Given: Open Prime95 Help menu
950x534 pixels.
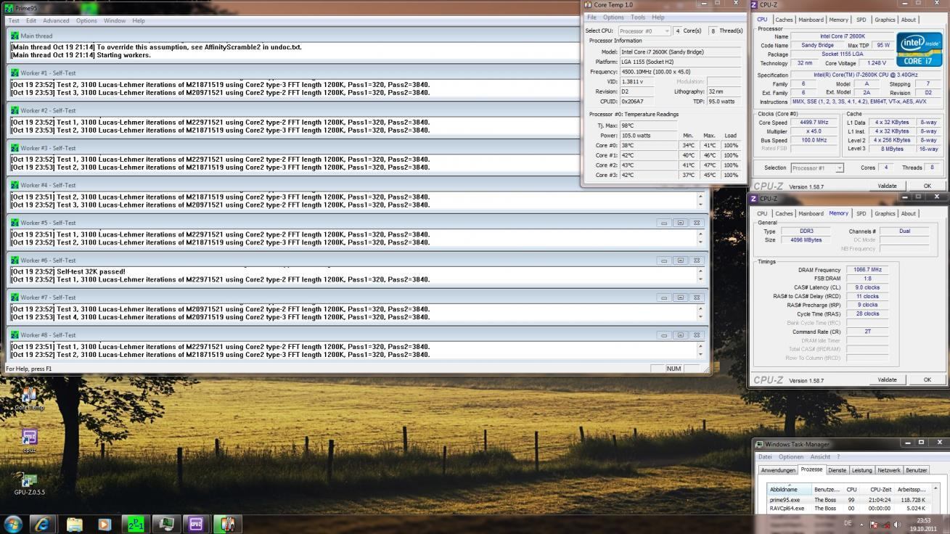Looking at the screenshot, I should click(x=138, y=20).
